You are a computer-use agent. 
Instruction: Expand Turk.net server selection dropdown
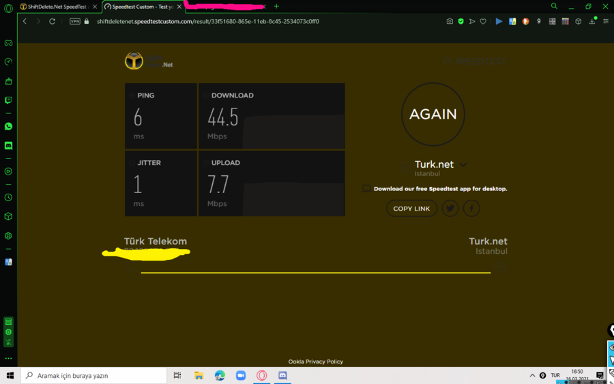pyautogui.click(x=463, y=165)
